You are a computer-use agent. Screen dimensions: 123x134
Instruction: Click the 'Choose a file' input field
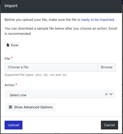[51, 67]
